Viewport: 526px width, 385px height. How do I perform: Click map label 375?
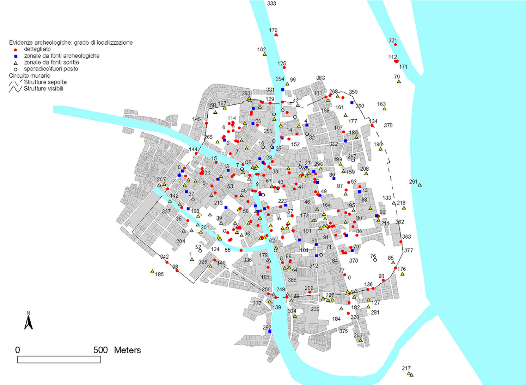pyautogui.click(x=343, y=331)
